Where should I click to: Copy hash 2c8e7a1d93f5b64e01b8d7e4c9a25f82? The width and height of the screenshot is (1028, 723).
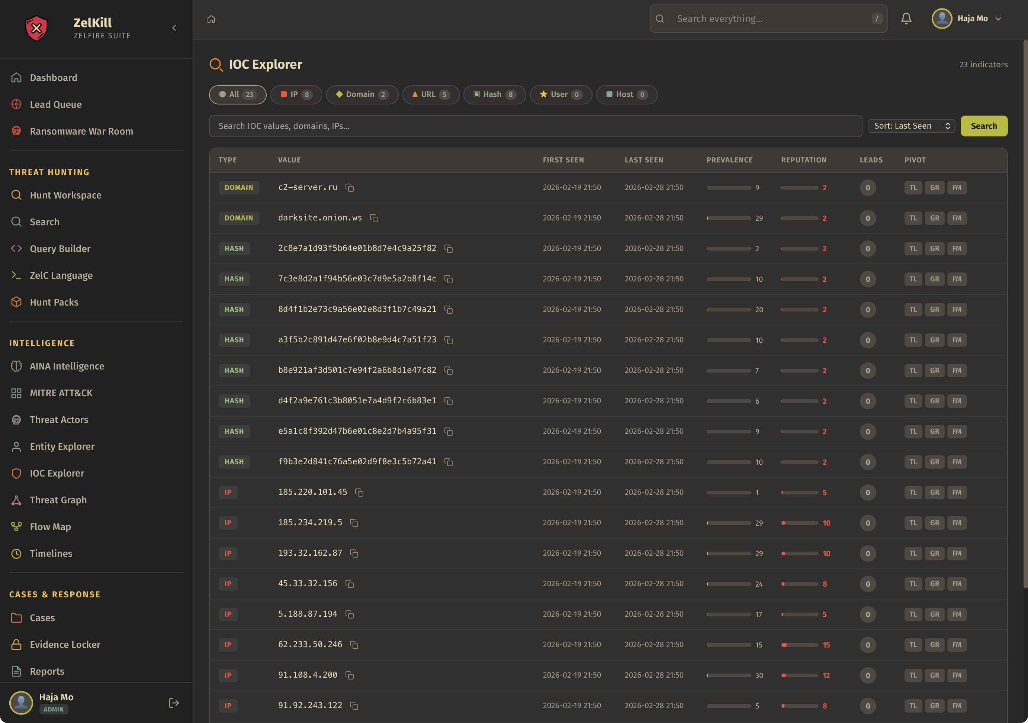point(448,249)
